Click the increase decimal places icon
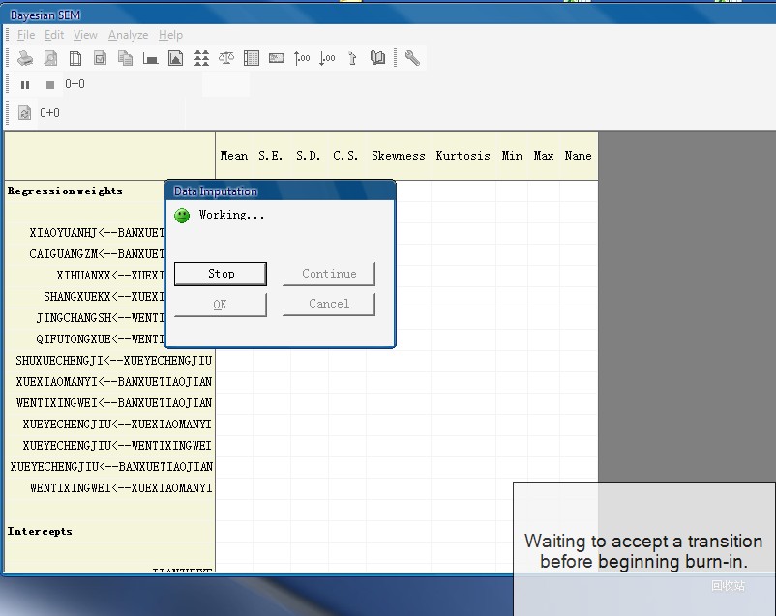776x616 pixels. coord(302,58)
